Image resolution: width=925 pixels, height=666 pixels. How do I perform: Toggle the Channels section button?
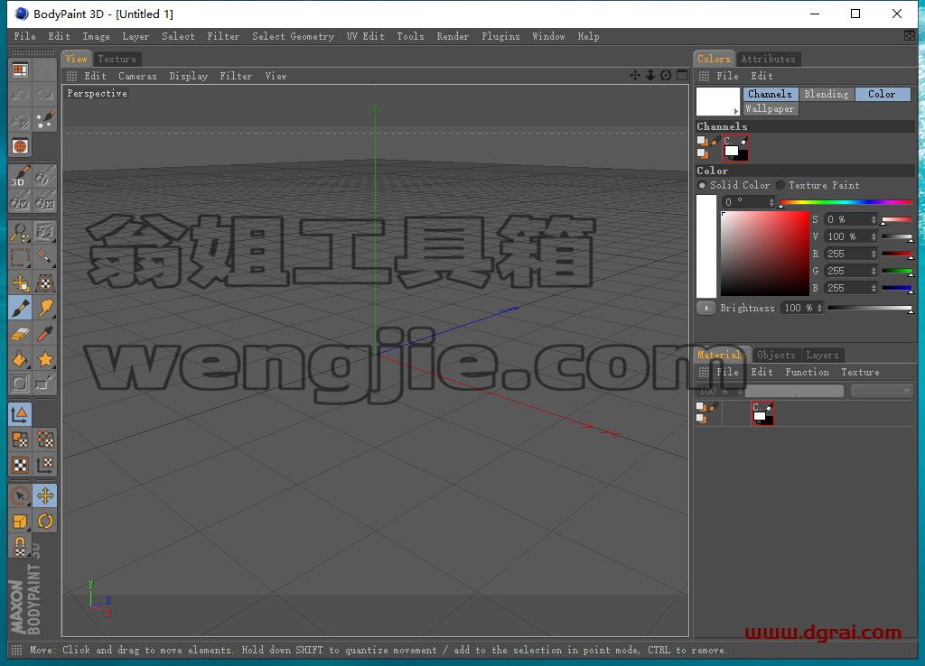[770, 94]
